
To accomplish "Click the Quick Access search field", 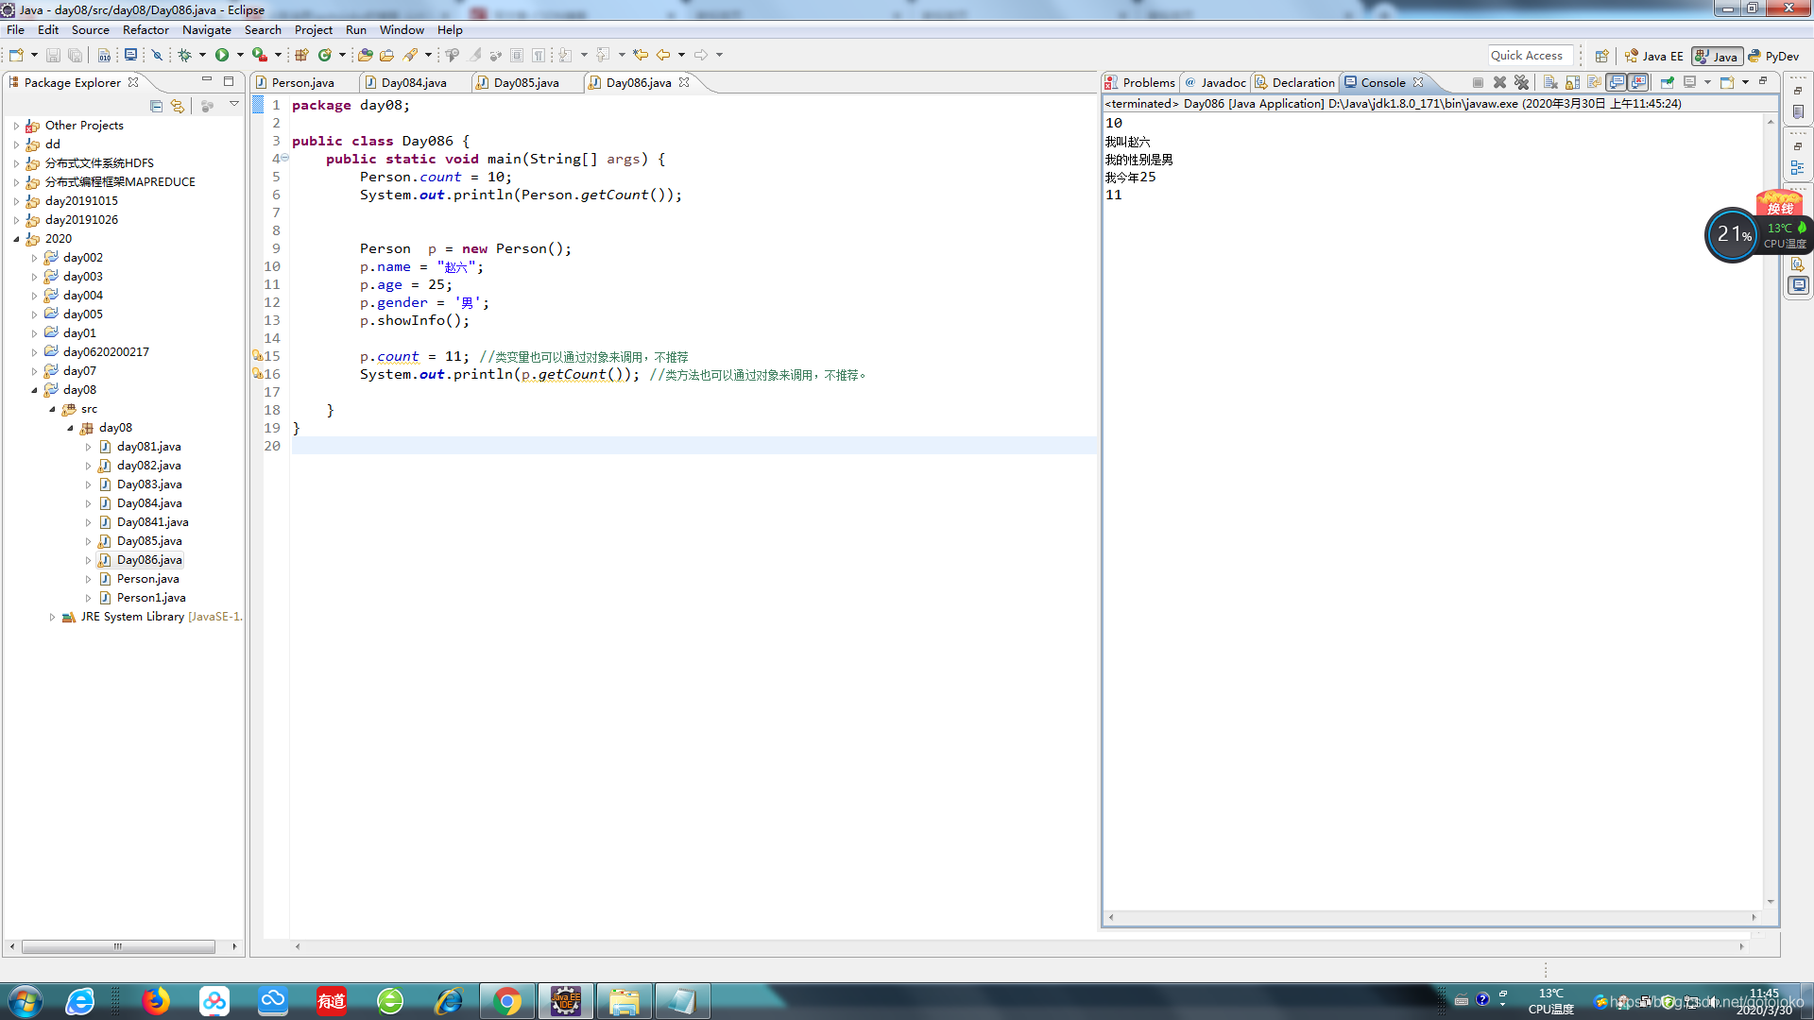I will click(x=1530, y=55).
